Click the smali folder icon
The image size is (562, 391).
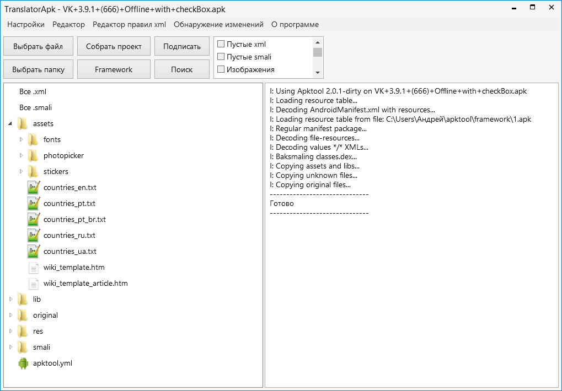[23, 347]
